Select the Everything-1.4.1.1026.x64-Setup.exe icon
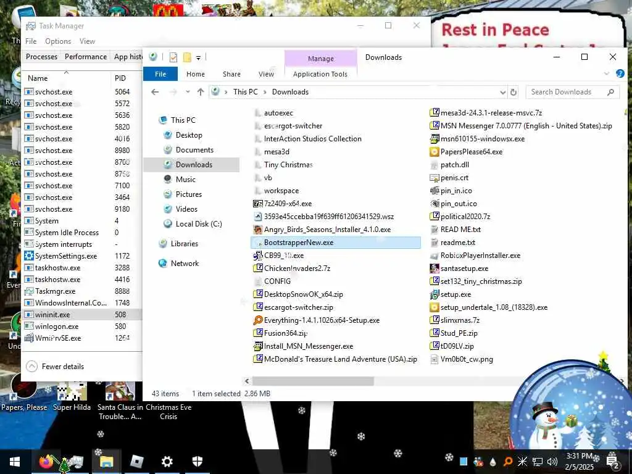The height and width of the screenshot is (474, 632). 258,320
